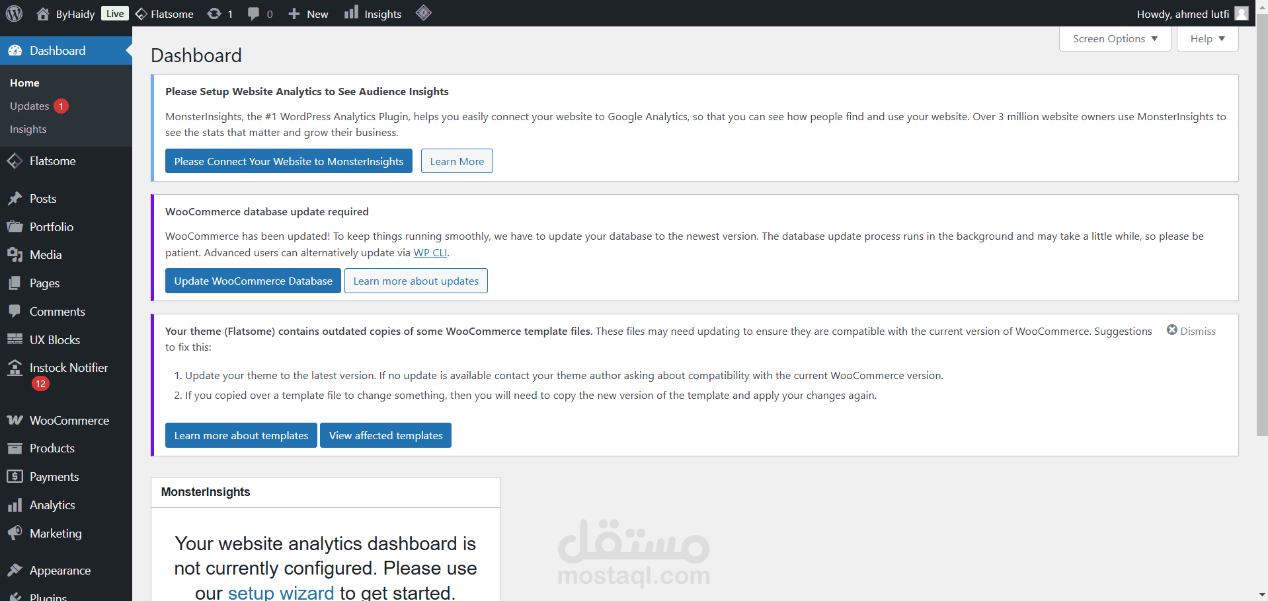Click the page vertical scrollbar thumb

1262,225
